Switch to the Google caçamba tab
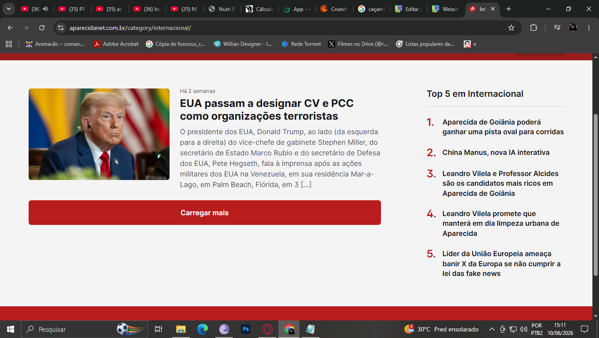The height and width of the screenshot is (338, 599). point(372,9)
